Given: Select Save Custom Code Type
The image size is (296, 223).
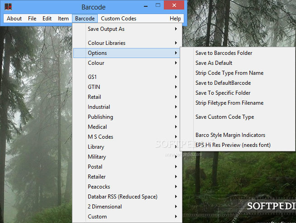Looking at the screenshot, I should point(238,117).
